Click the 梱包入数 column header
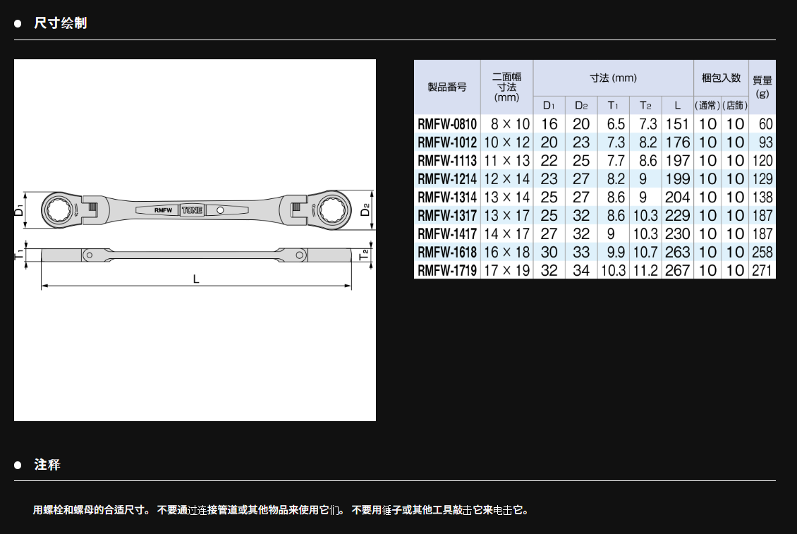The height and width of the screenshot is (534, 797). click(720, 78)
